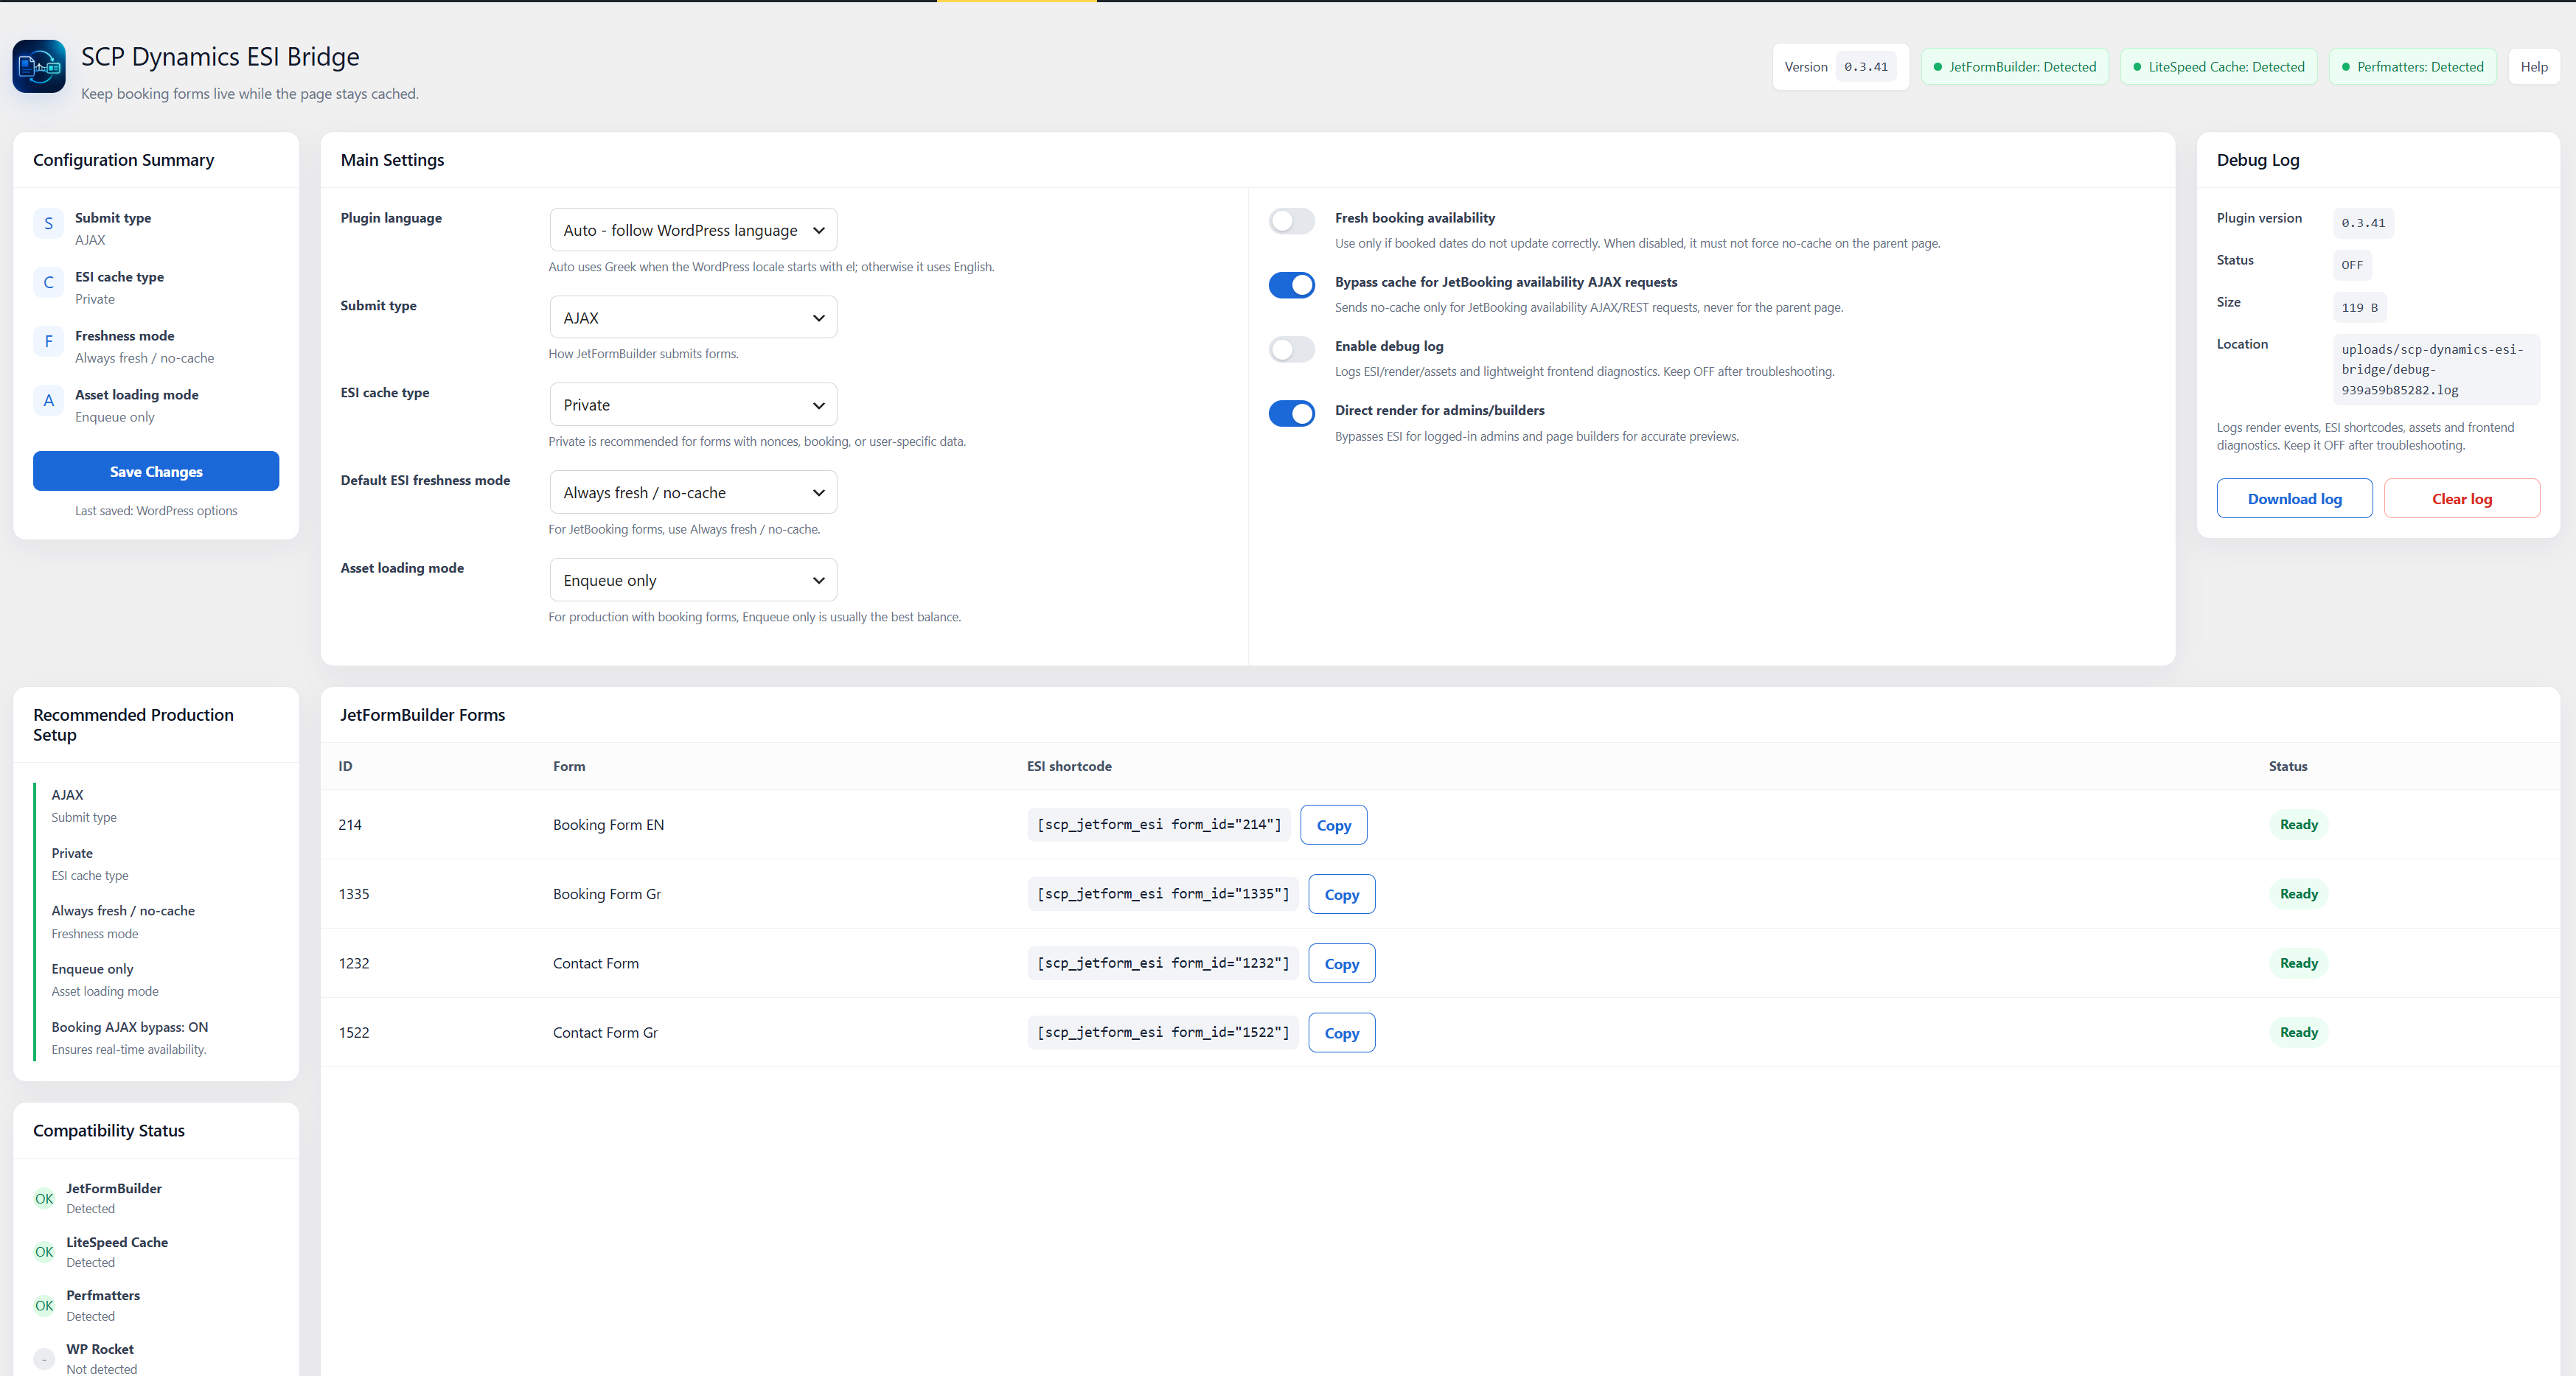This screenshot has height=1376, width=2576.
Task: Copy shortcode for Booking Form Gr
Action: click(1341, 894)
